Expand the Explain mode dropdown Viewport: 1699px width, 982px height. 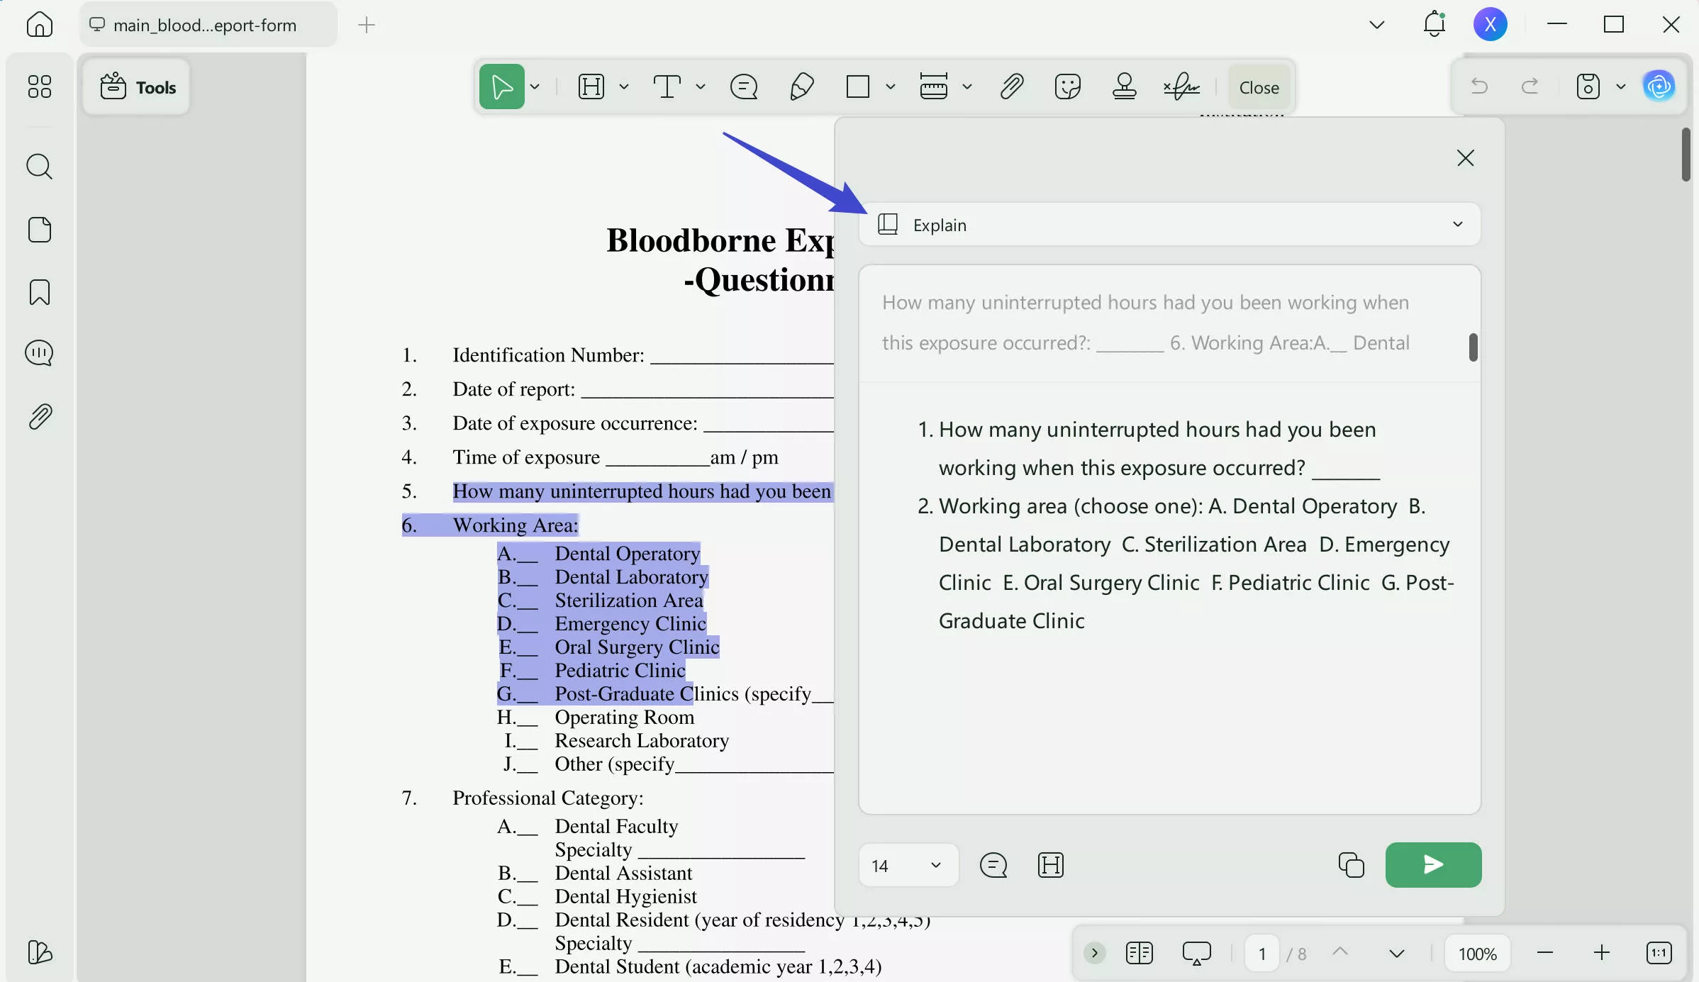pyautogui.click(x=1458, y=224)
